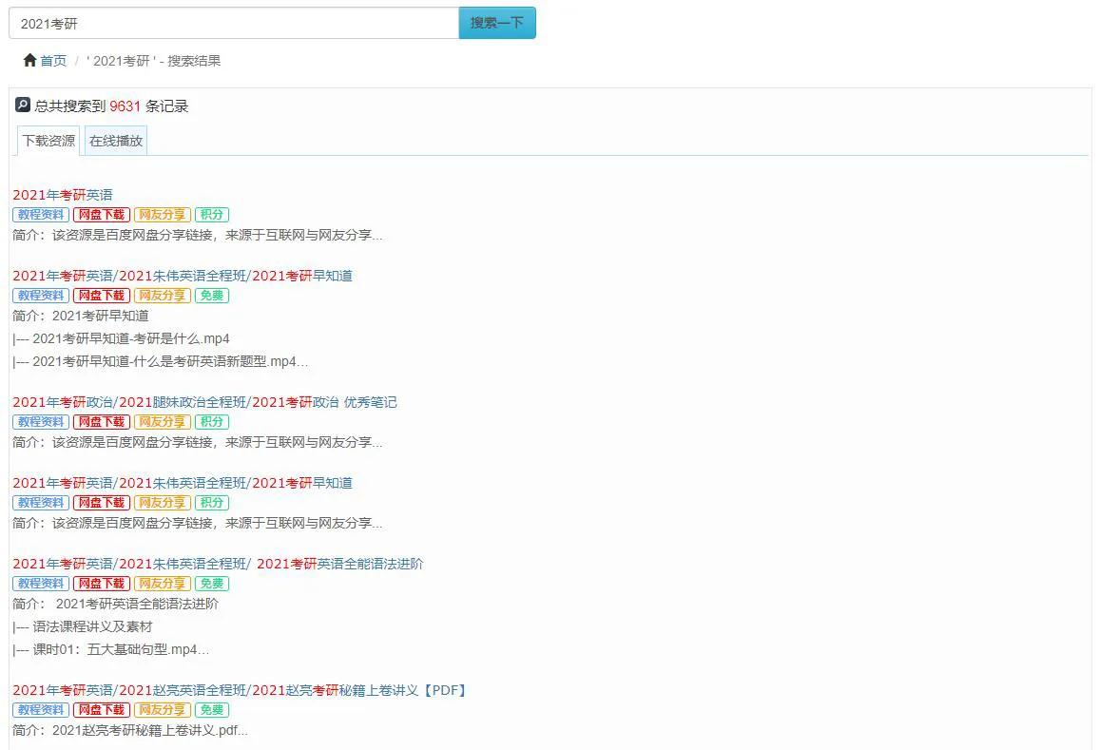Open the 2021考研英语全能语法进阶 result
This screenshot has height=750, width=1100.
217,563
